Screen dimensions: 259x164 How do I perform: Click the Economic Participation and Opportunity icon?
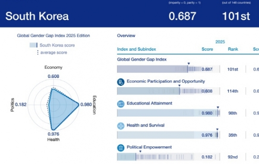(121, 82)
